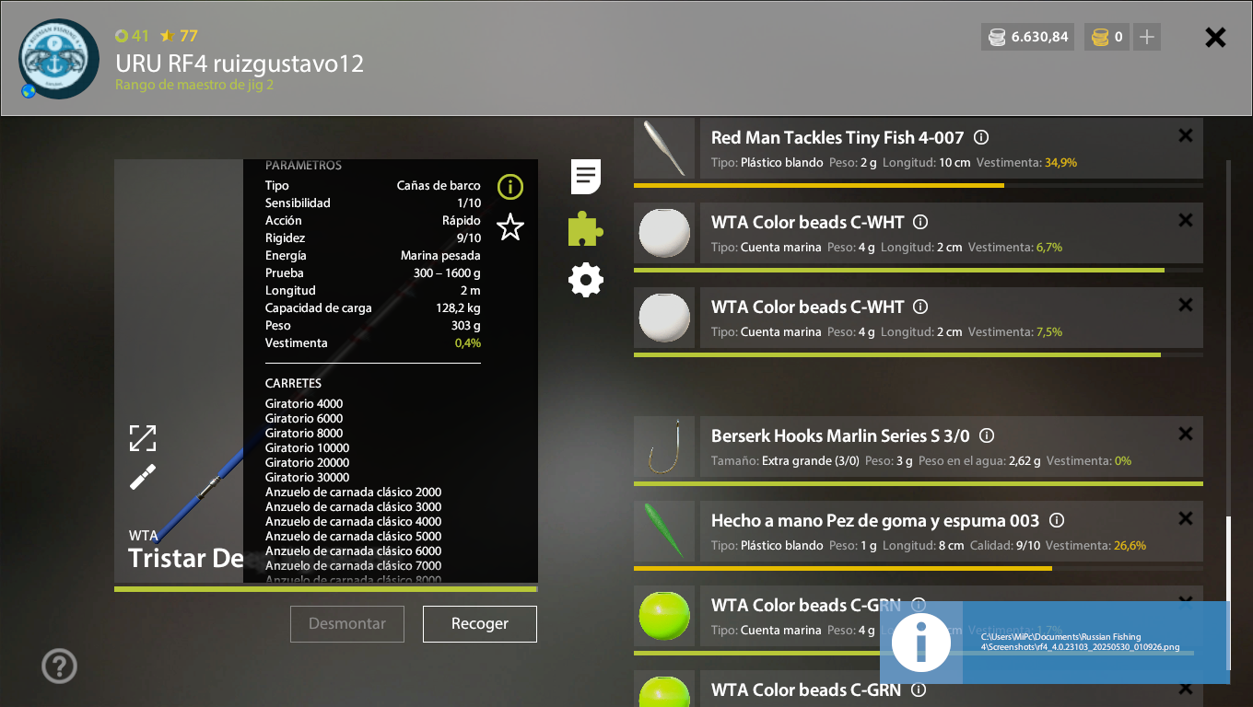
Task: Click the Capacidad de carga 128,2 kg row
Action: (x=373, y=307)
